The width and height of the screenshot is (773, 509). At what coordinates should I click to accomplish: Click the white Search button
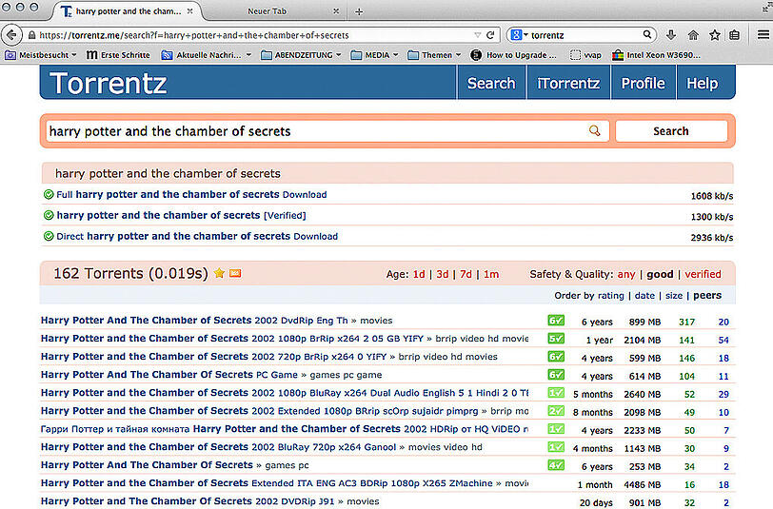[x=671, y=131]
